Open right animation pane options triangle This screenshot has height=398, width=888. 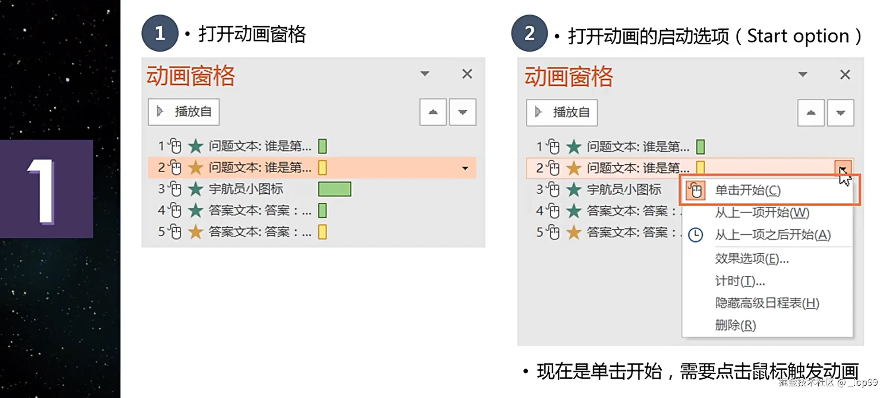[x=803, y=75]
